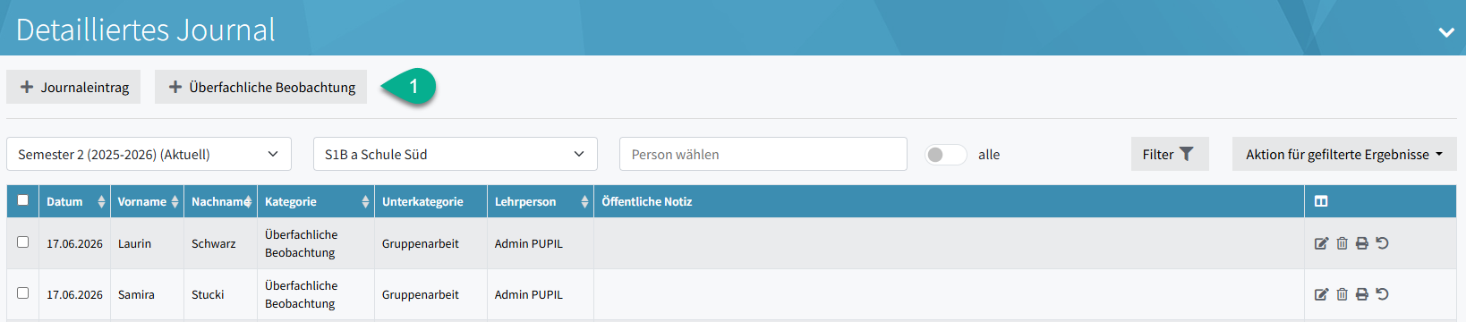Screen dimensions: 1466x322
Task: Collapse the Detailliertes Journal panel chevron
Action: pos(1446,32)
